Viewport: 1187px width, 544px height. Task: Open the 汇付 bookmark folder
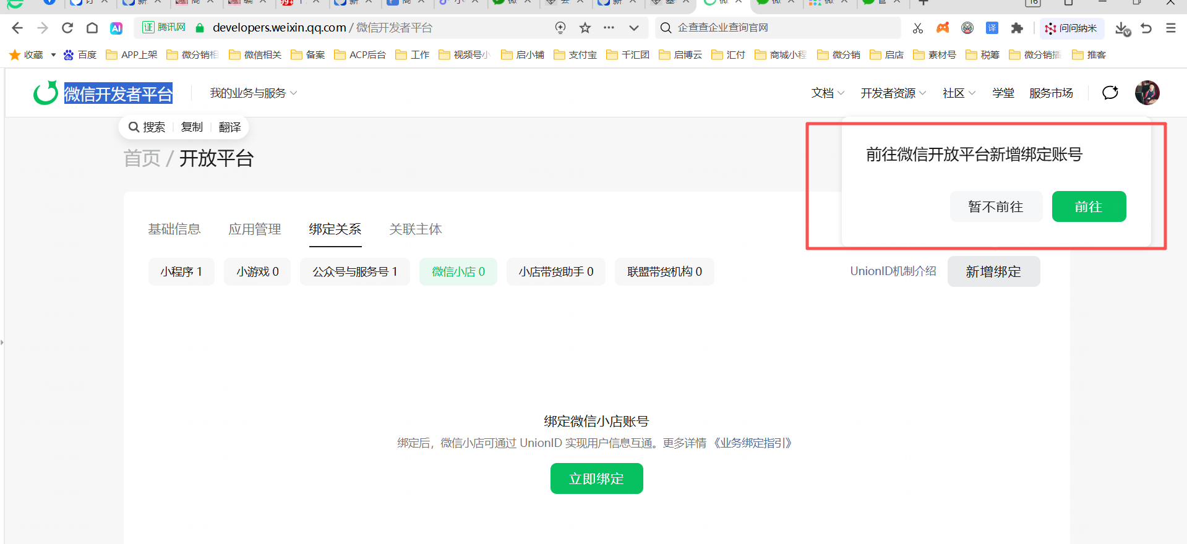click(x=729, y=55)
